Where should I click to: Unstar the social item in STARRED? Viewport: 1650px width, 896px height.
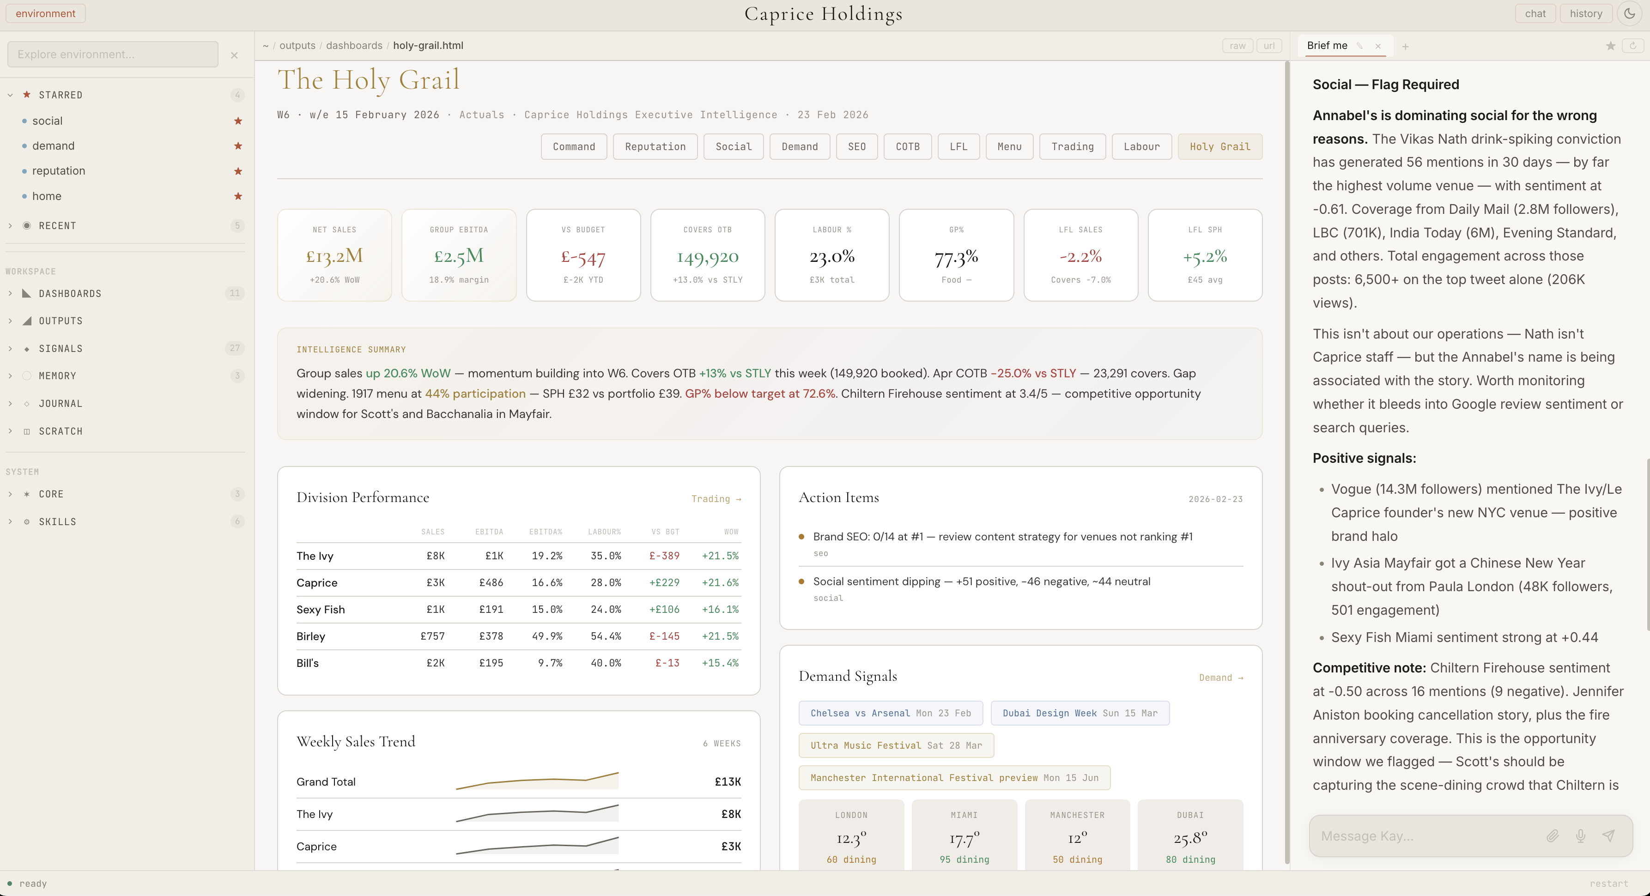point(237,121)
